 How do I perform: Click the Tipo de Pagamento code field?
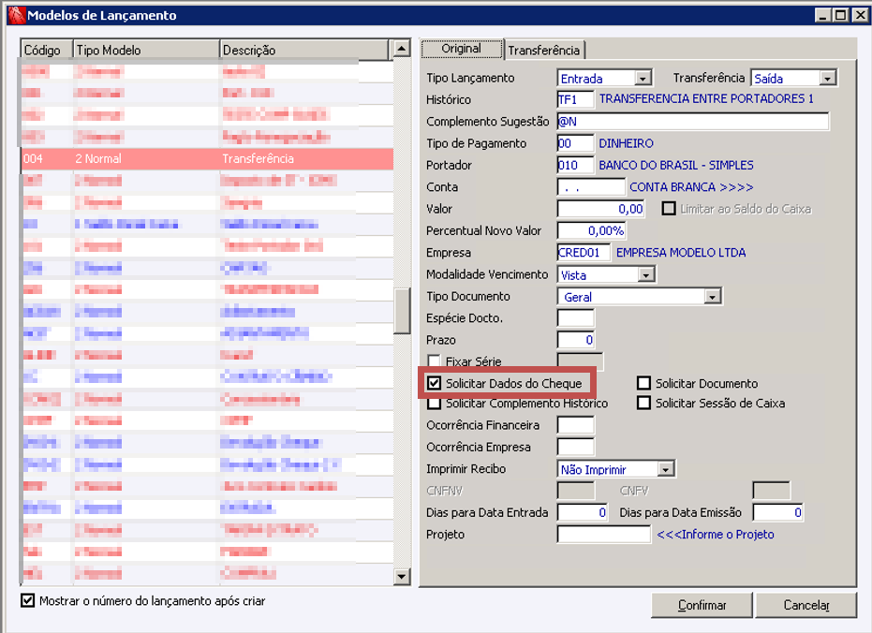[x=576, y=143]
